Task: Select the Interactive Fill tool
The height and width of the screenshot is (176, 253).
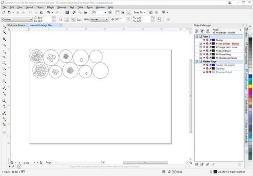Action: tap(4, 119)
